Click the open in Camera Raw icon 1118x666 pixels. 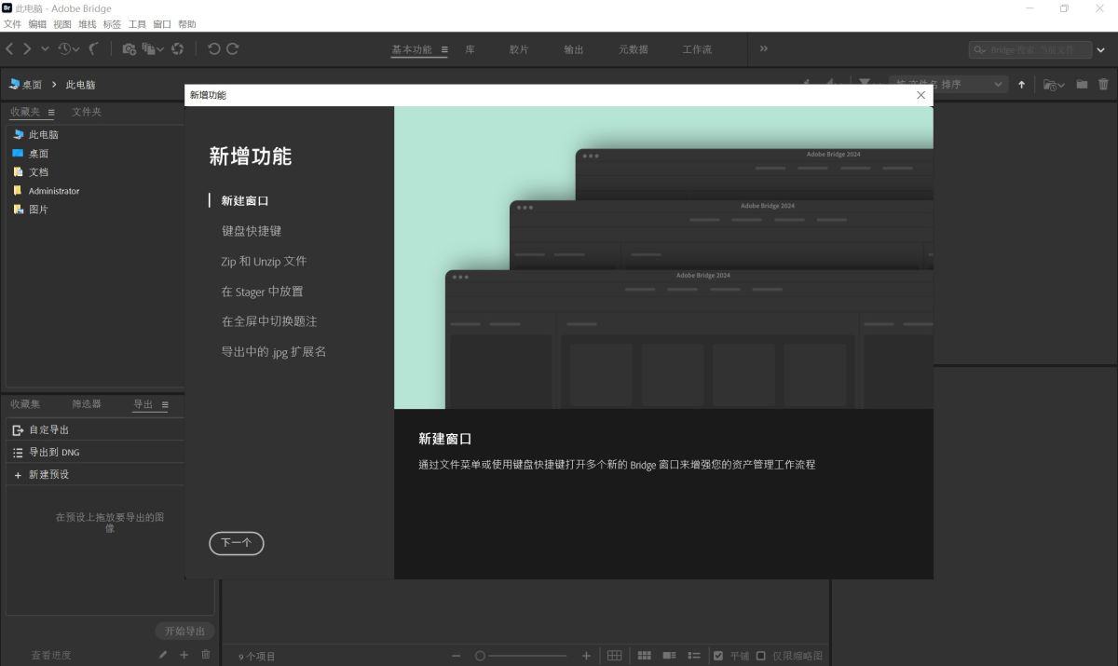coord(177,48)
